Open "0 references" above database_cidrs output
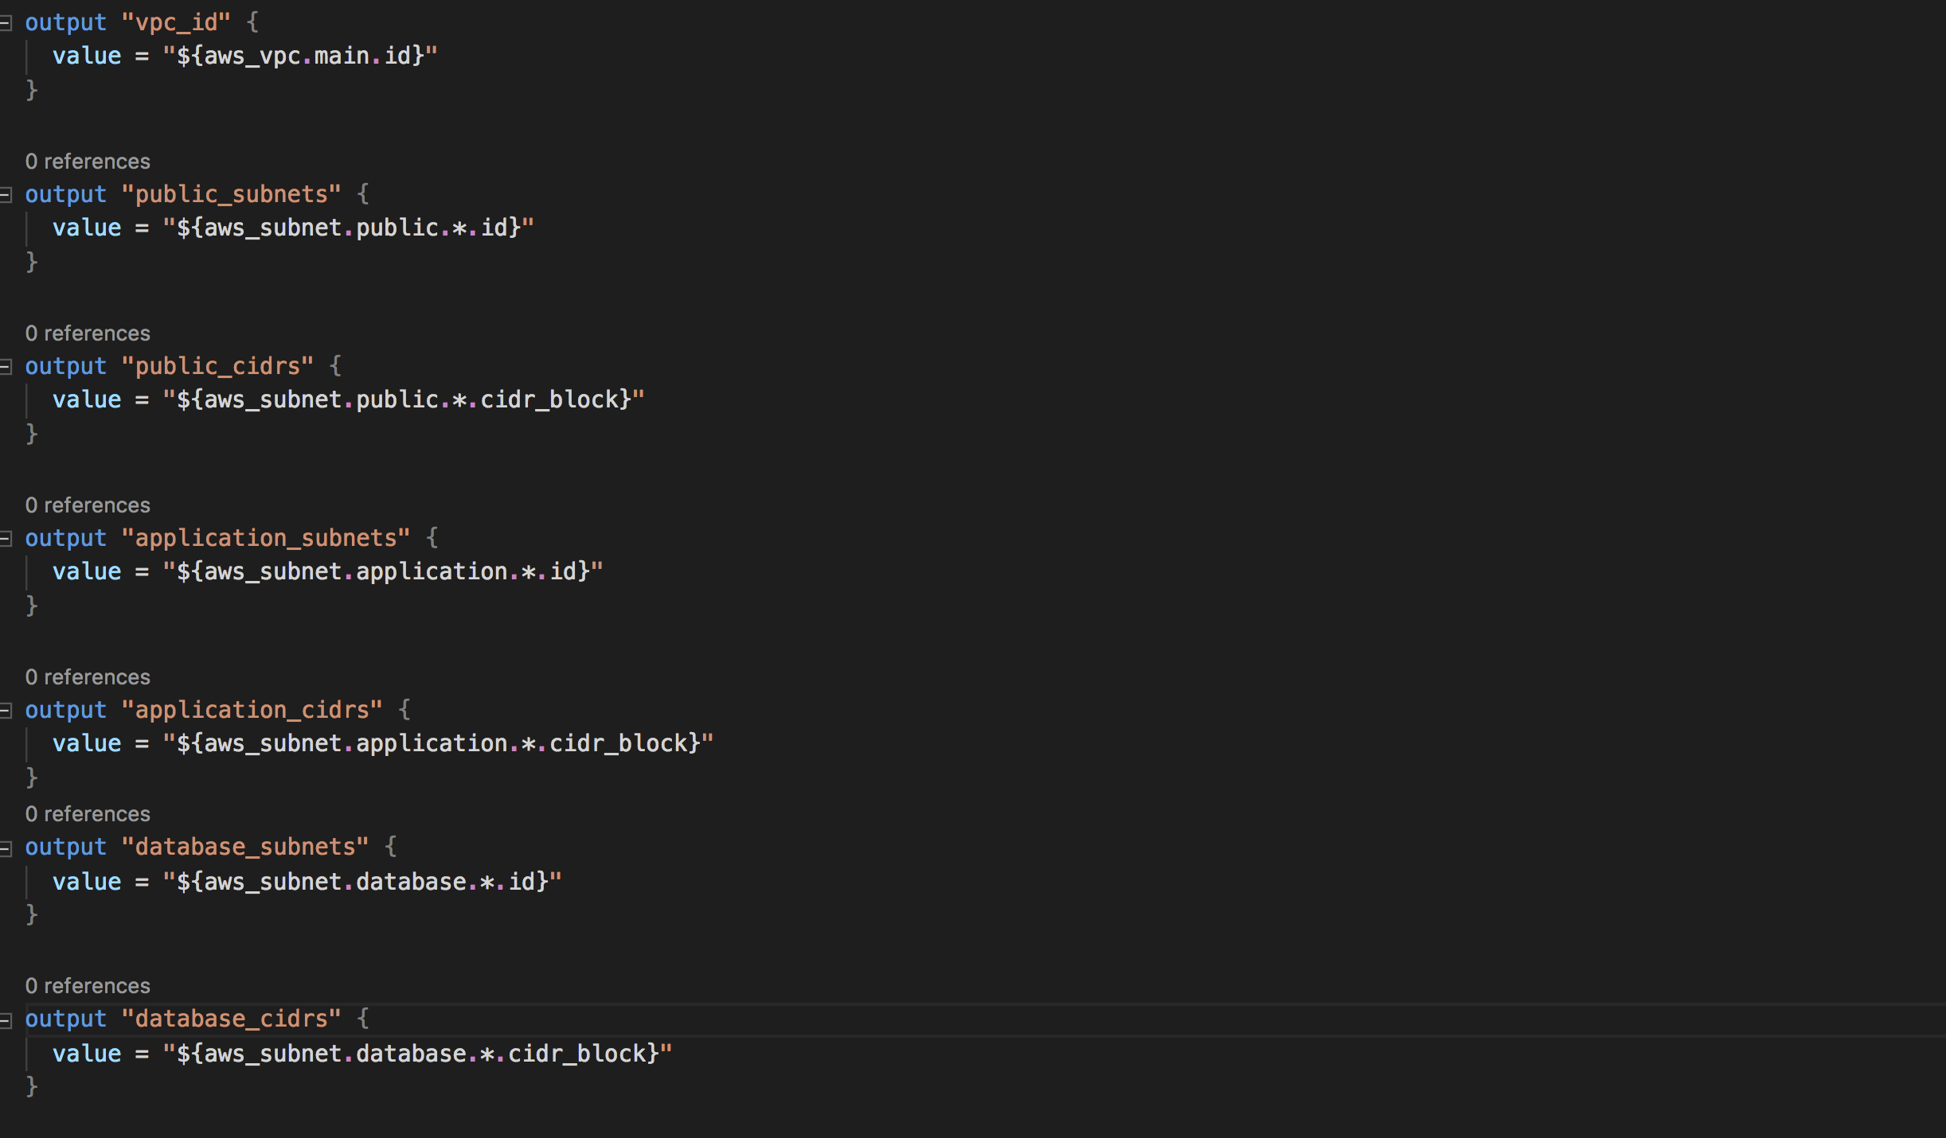 88,985
